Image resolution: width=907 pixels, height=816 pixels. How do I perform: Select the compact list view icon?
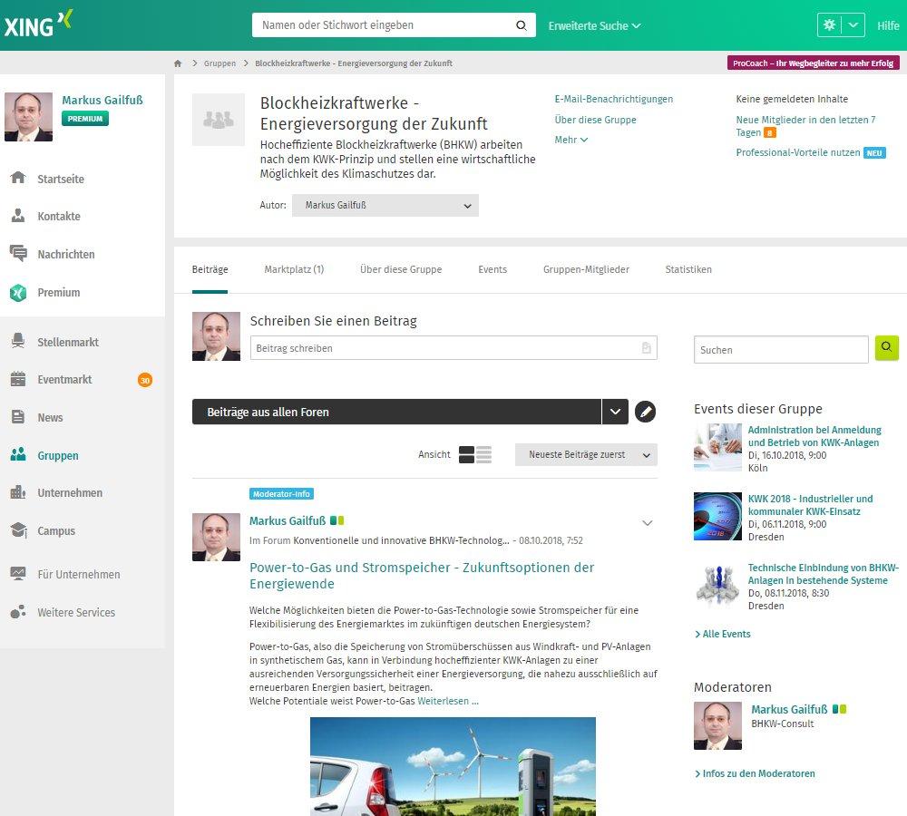484,454
